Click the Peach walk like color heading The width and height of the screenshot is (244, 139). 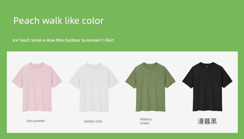pyautogui.click(x=59, y=21)
